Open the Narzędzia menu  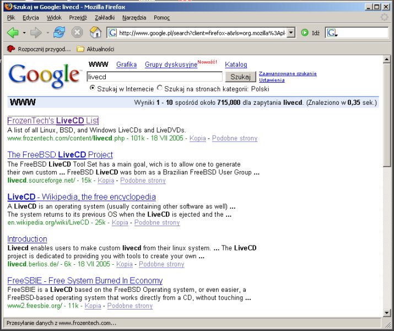click(134, 18)
